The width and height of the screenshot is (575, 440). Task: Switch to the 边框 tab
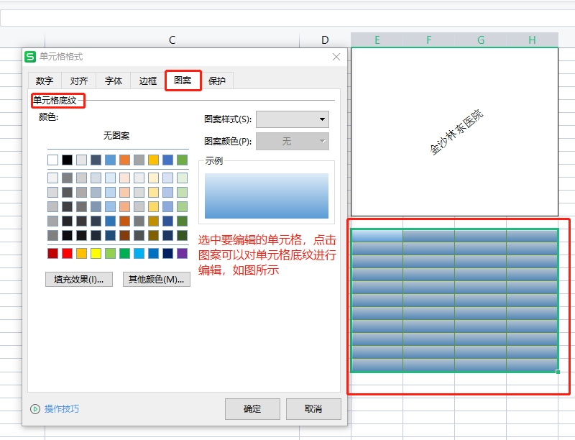point(148,81)
